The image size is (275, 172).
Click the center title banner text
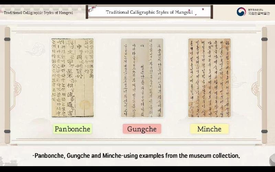click(x=149, y=12)
